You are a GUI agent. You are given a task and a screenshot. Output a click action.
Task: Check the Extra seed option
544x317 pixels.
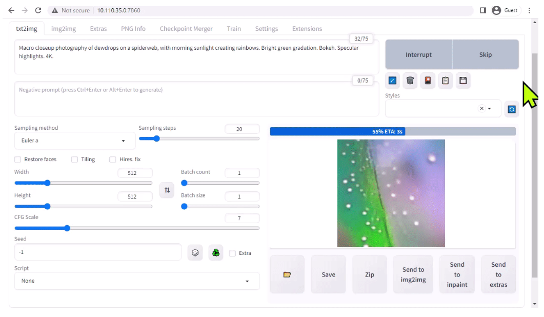pos(233,252)
